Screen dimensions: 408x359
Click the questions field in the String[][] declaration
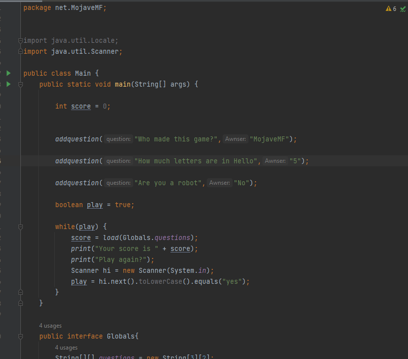coord(117,357)
